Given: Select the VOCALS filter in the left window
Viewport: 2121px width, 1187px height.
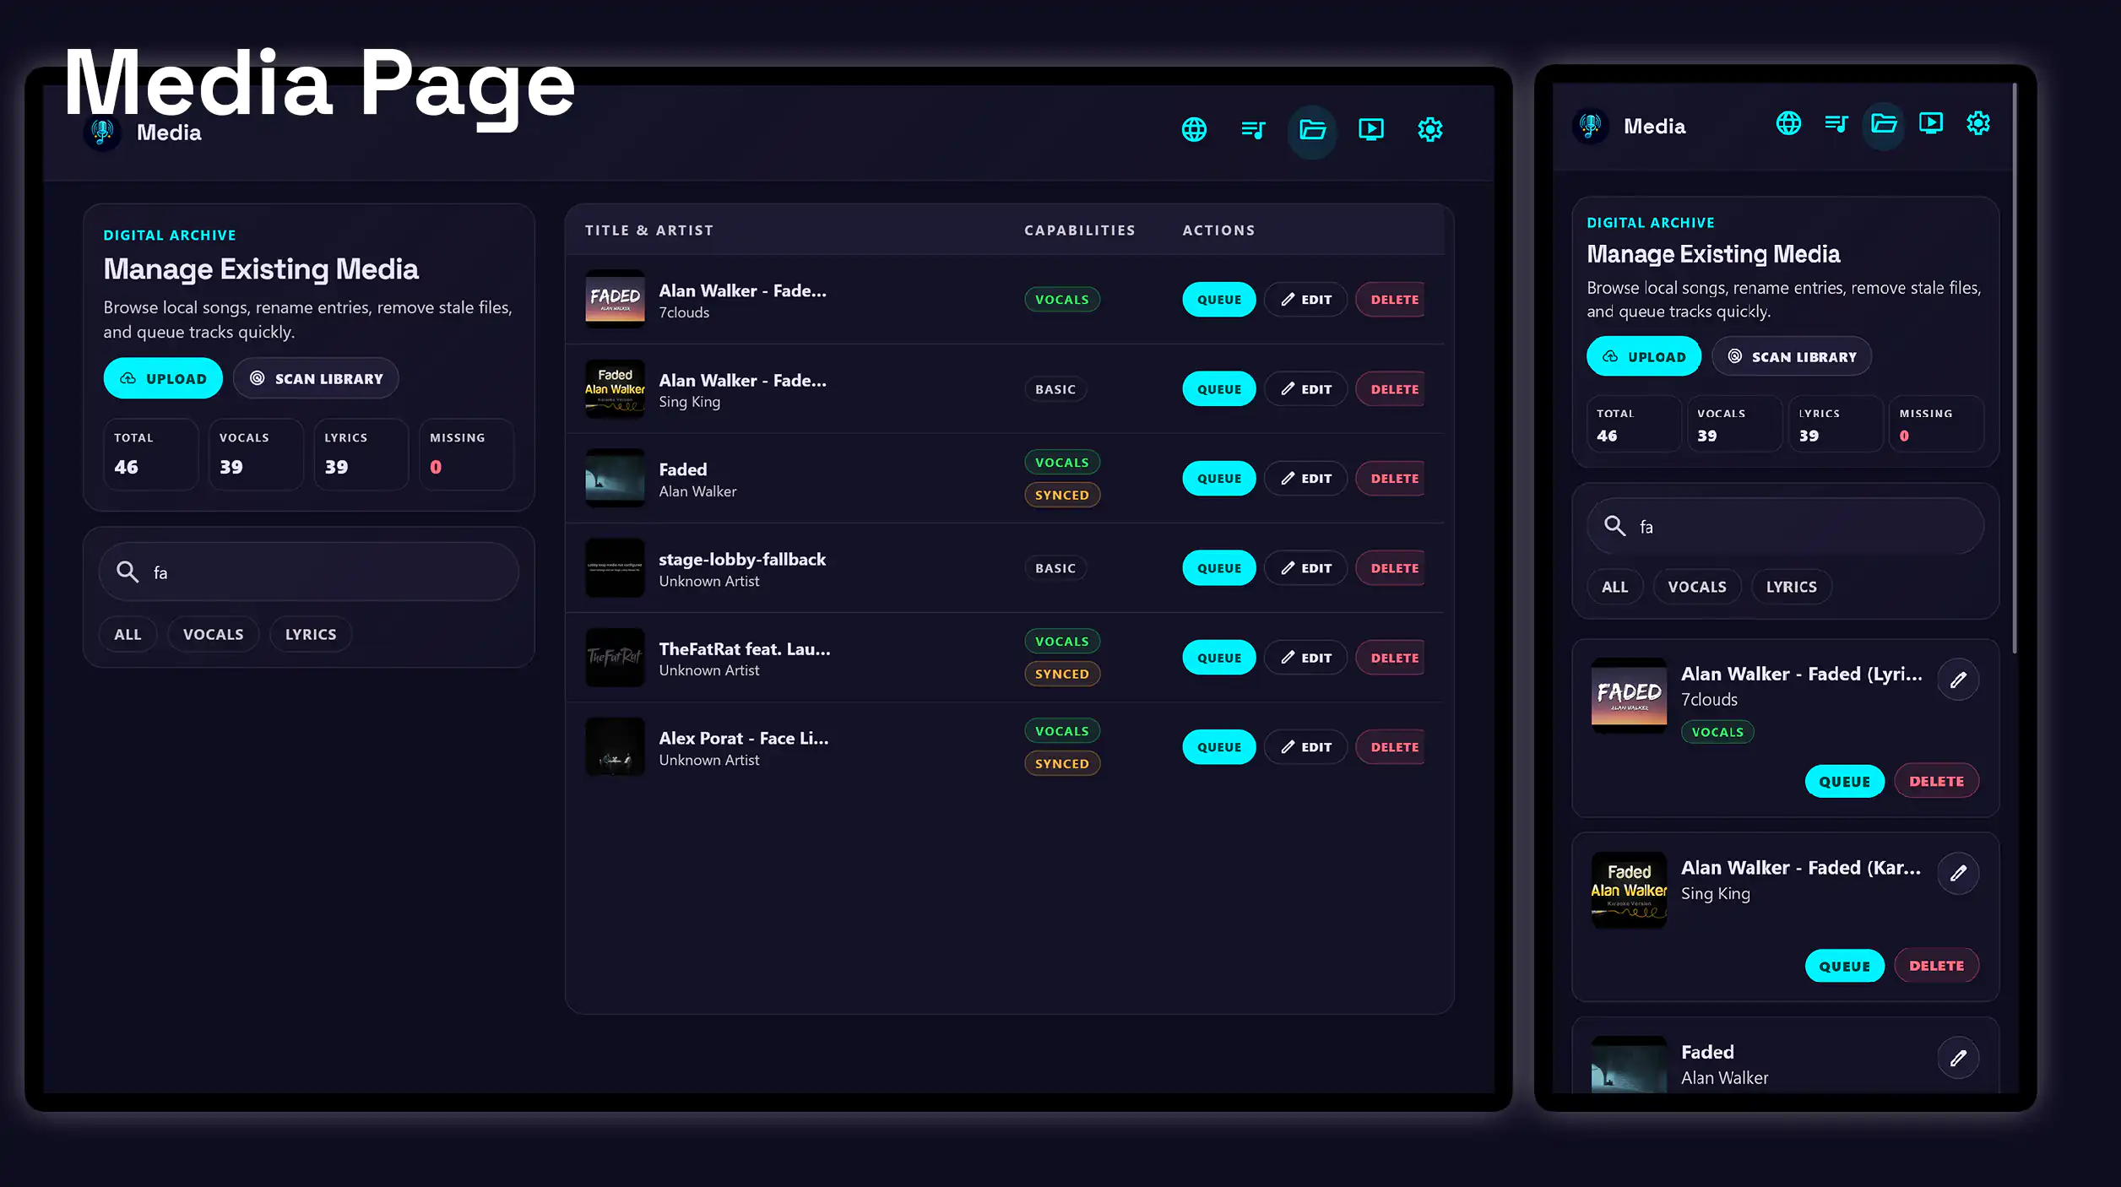Looking at the screenshot, I should [x=214, y=634].
